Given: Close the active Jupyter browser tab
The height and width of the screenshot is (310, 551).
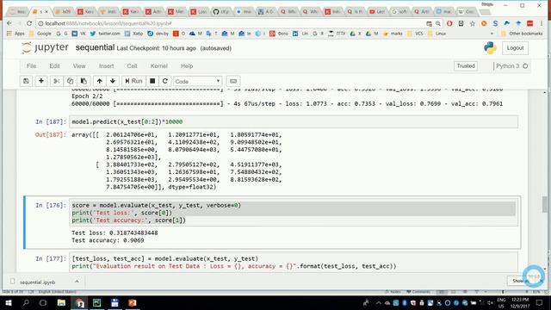Looking at the screenshot, I should point(46,11).
